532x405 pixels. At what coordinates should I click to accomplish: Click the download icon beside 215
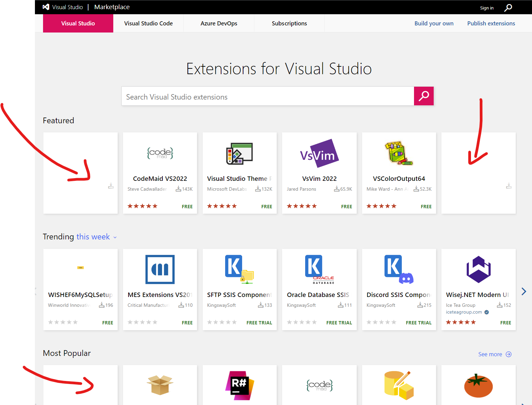(420, 305)
